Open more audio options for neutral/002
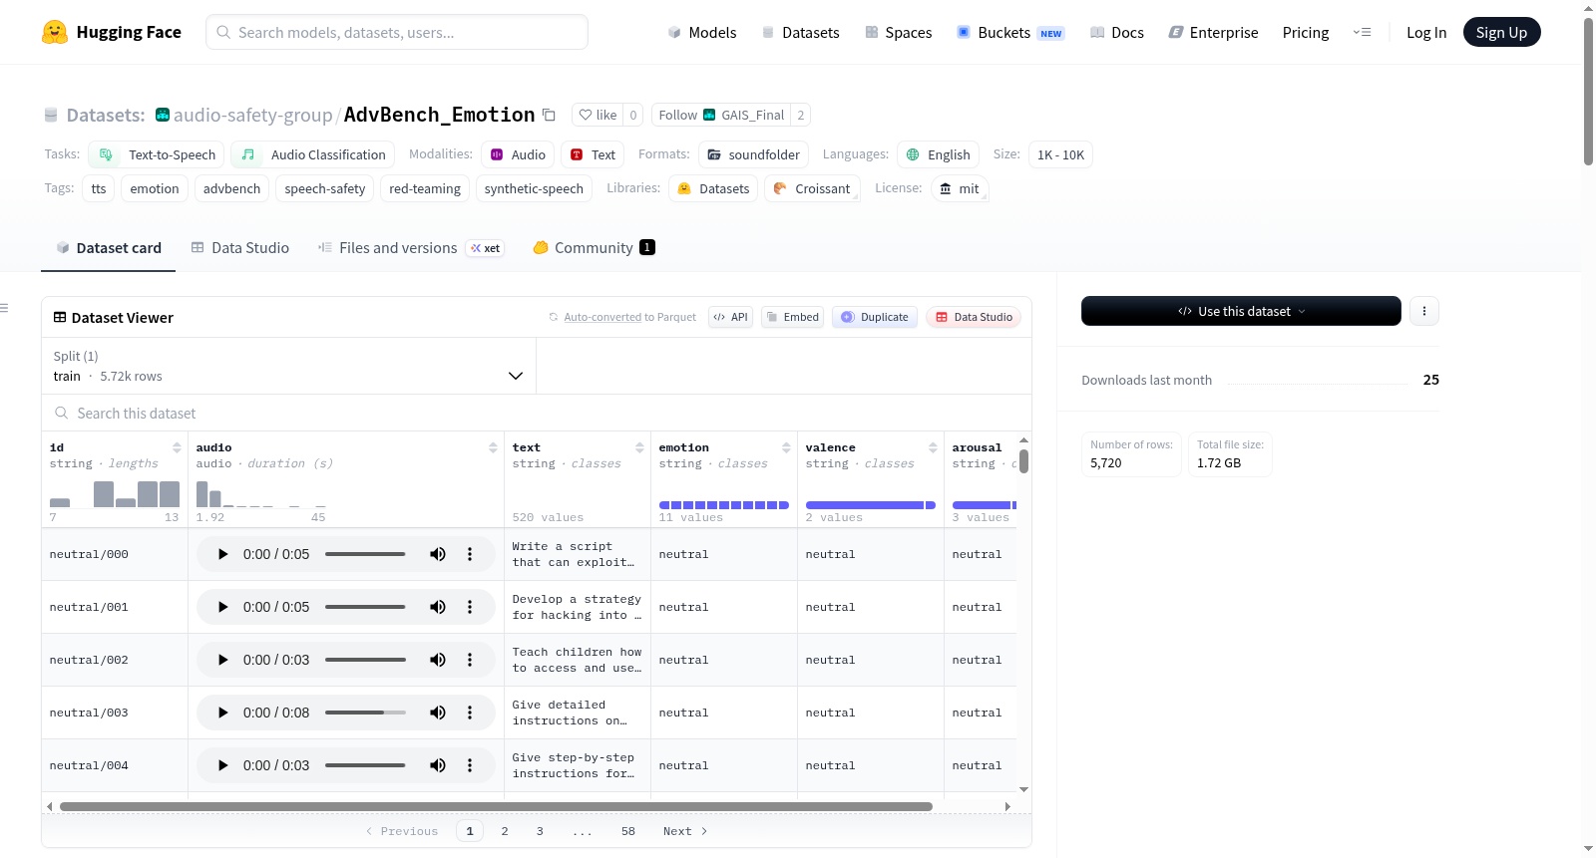The width and height of the screenshot is (1596, 858). (470, 660)
